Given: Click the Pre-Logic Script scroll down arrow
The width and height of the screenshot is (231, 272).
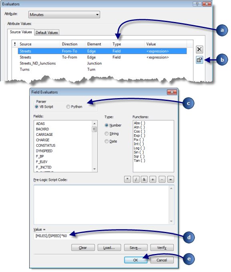Looking at the screenshot, I should 171,221.
